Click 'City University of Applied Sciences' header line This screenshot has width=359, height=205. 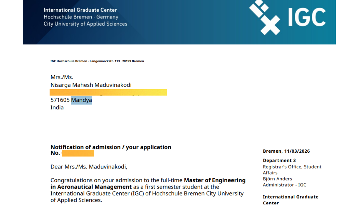(85, 24)
